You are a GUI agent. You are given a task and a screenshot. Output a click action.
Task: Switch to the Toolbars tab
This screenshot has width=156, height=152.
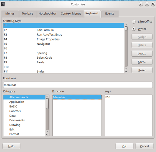coord(28,14)
